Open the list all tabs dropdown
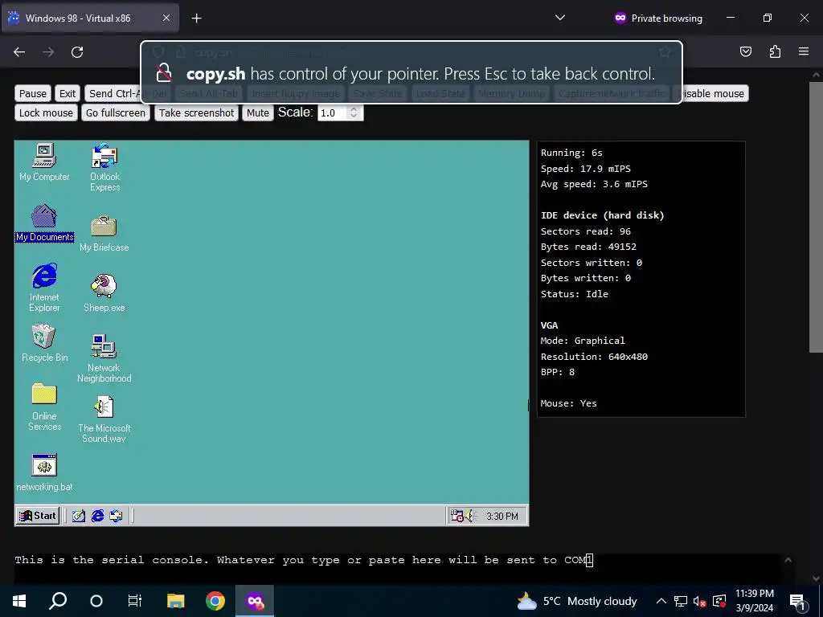 click(560, 18)
